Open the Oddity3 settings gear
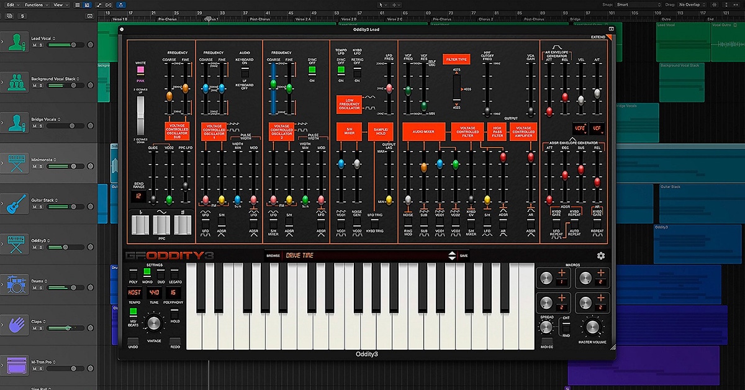The image size is (745, 390). (x=600, y=255)
